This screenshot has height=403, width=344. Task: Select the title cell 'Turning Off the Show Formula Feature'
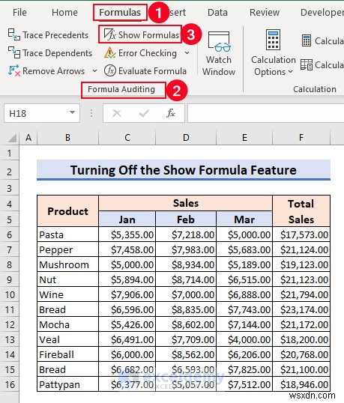(x=184, y=170)
